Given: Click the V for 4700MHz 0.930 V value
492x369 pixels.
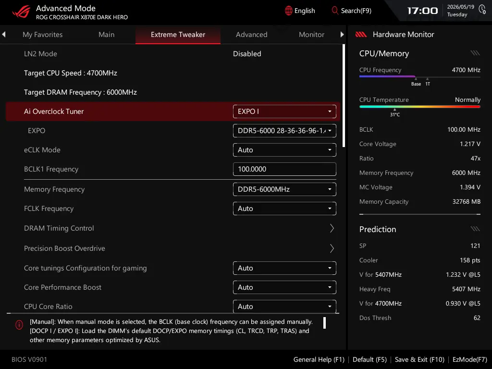Looking at the screenshot, I should (463, 304).
